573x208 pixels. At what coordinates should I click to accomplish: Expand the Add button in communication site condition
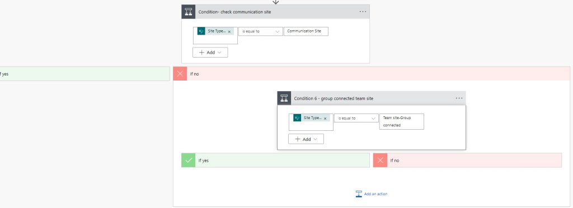tap(210, 52)
